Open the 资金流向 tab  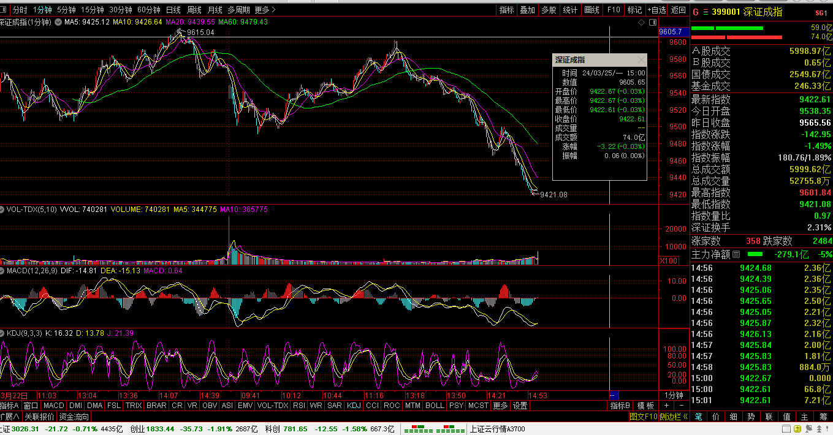(x=74, y=417)
